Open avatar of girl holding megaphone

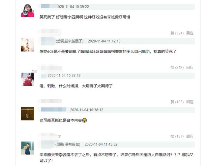pyautogui.click(x=27, y=11)
